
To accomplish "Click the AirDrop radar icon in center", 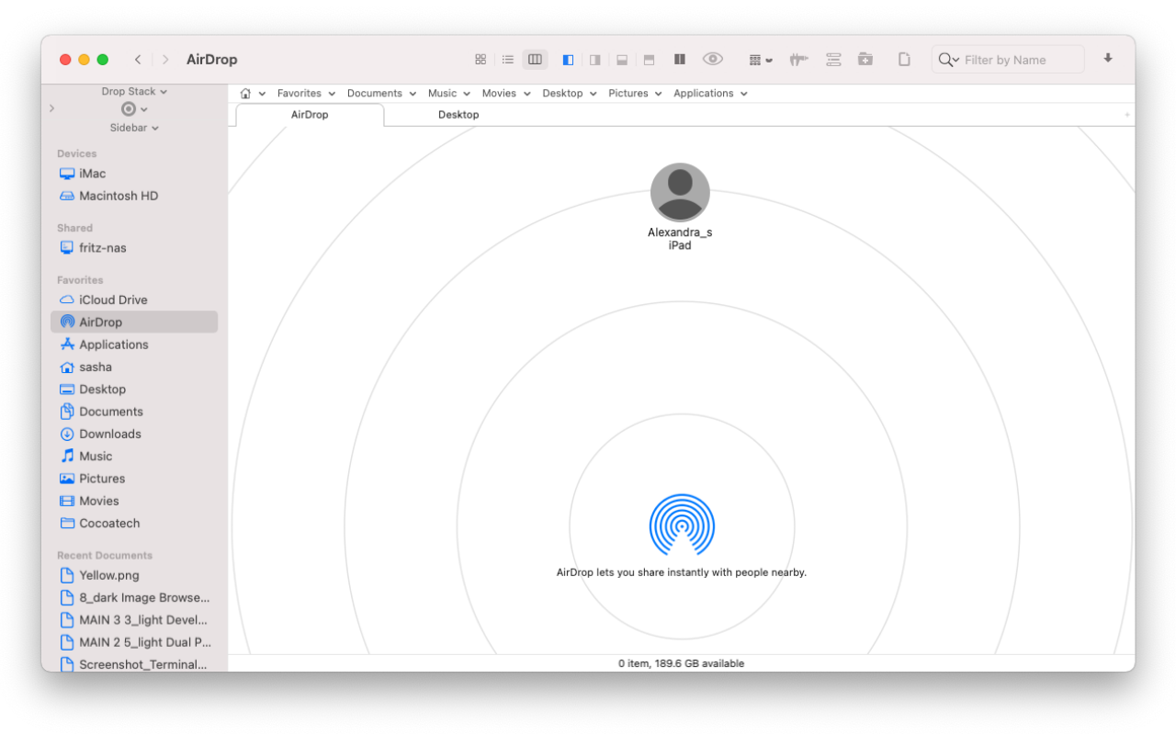I will 681,526.
